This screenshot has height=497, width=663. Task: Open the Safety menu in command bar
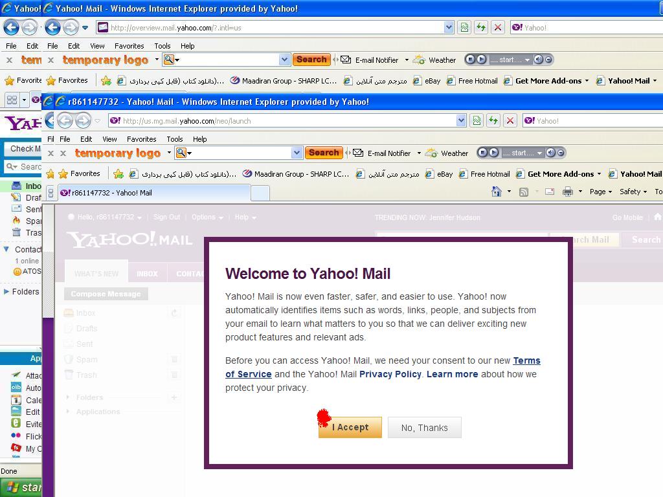(x=633, y=192)
